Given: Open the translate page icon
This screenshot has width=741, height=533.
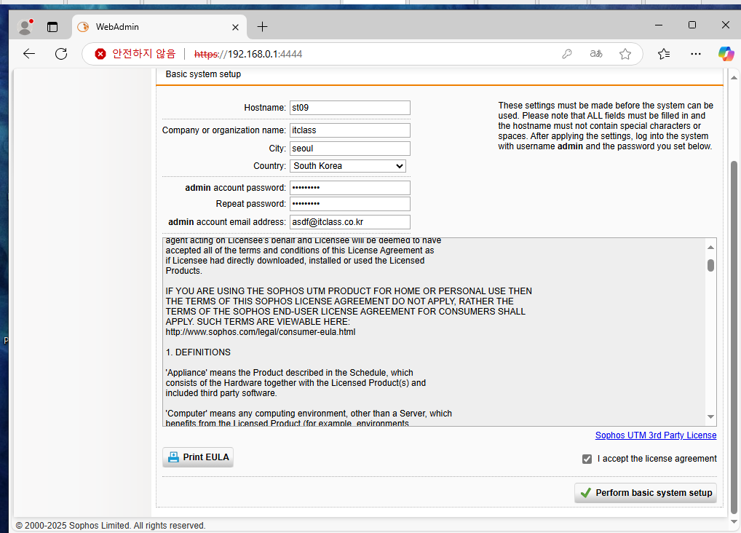Looking at the screenshot, I should point(596,54).
